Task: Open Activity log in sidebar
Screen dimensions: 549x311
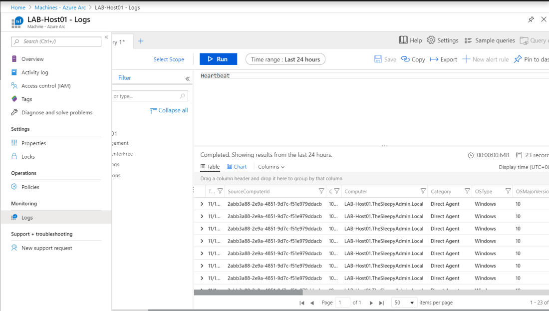Action: [35, 72]
